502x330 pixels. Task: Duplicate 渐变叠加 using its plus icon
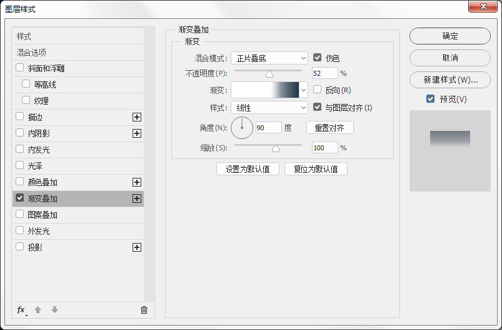point(137,199)
